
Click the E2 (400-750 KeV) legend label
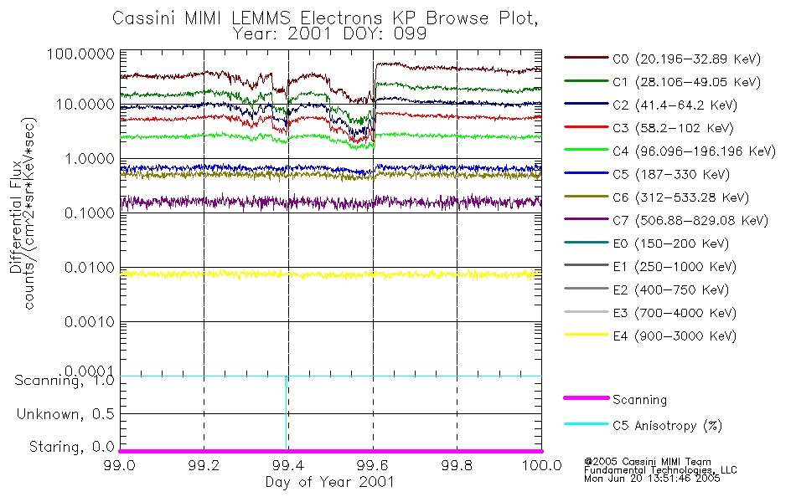pos(670,290)
